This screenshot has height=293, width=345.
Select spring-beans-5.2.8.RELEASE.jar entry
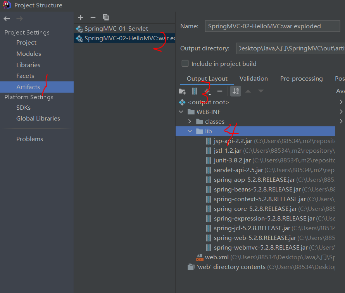pyautogui.click(x=255, y=189)
